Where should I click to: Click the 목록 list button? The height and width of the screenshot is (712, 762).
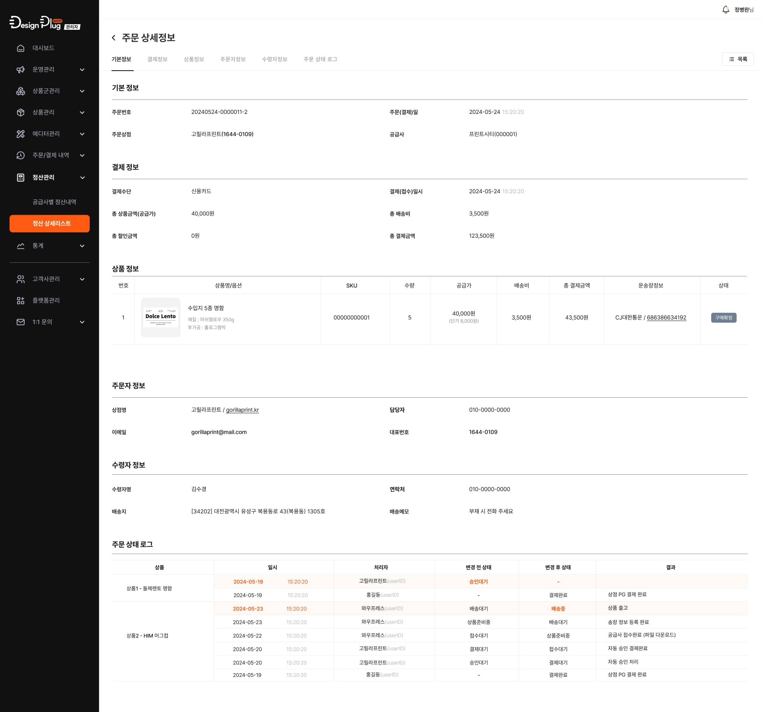click(737, 59)
